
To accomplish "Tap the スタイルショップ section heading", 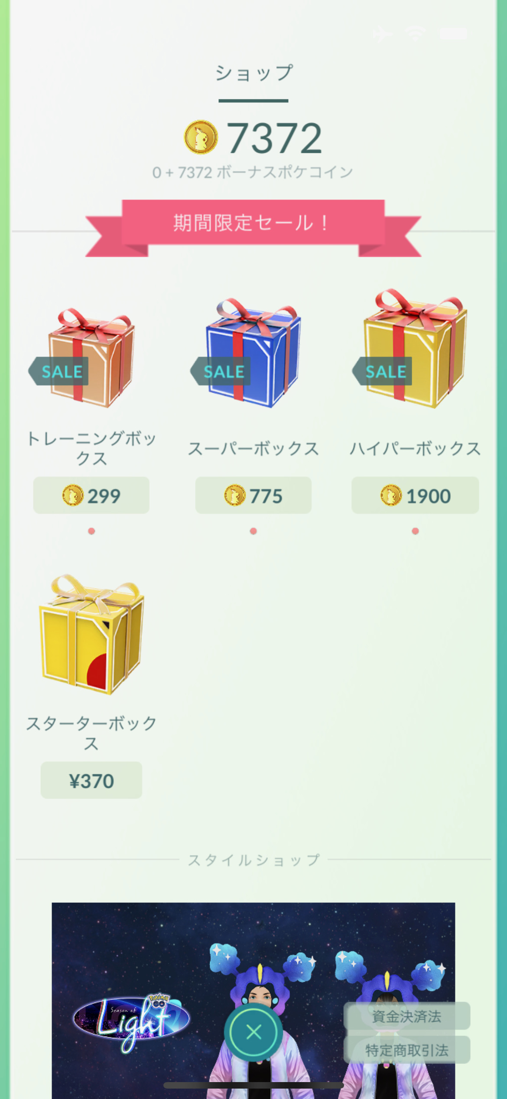I will click(x=254, y=859).
